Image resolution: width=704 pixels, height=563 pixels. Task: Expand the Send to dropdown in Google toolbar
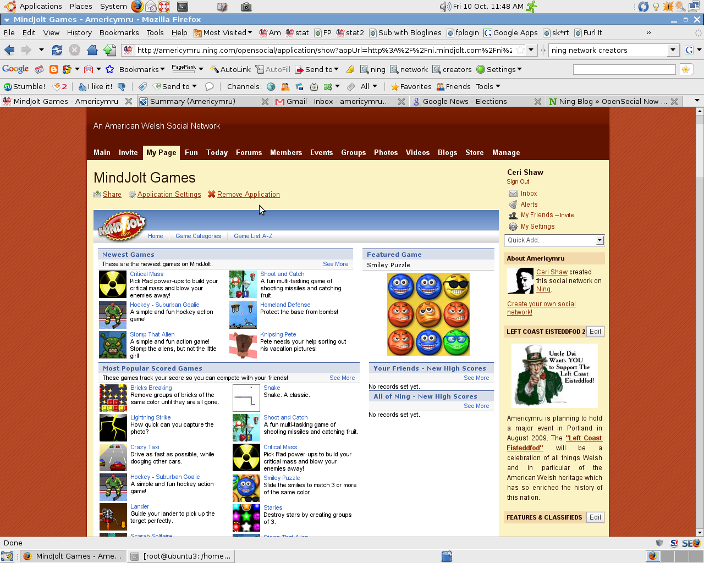pyautogui.click(x=317, y=69)
